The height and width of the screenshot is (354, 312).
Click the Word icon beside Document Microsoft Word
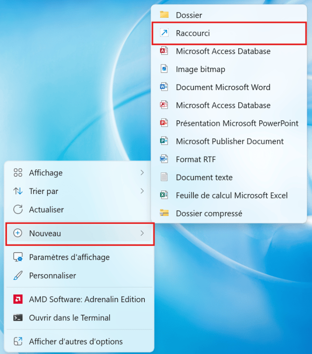(164, 87)
